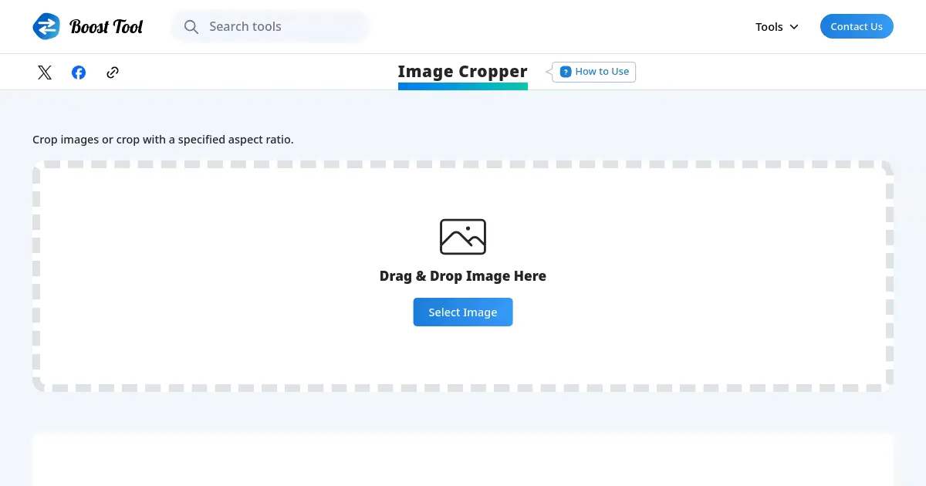
Task: Share page via Facebook icon
Action: pos(79,73)
